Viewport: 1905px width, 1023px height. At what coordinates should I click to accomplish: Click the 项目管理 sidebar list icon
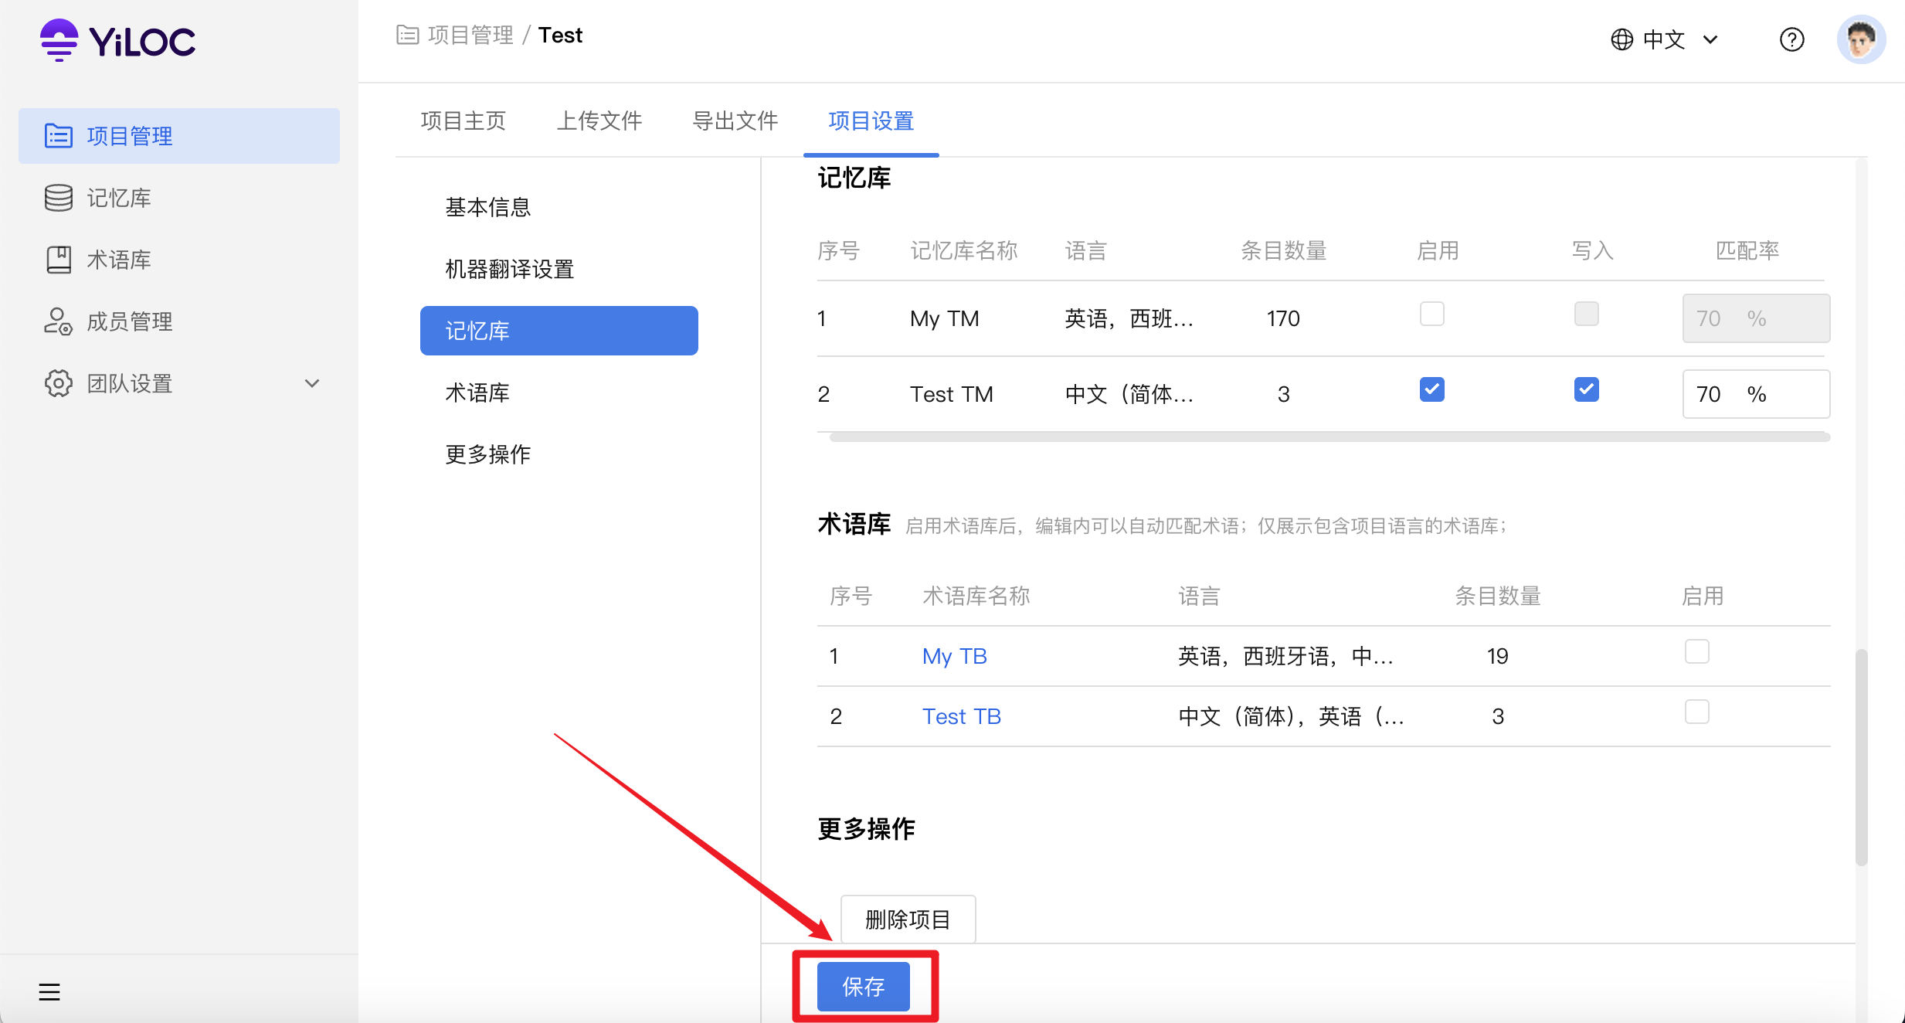click(x=59, y=136)
